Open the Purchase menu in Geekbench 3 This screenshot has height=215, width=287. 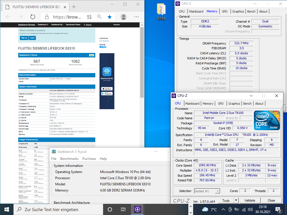(89, 159)
